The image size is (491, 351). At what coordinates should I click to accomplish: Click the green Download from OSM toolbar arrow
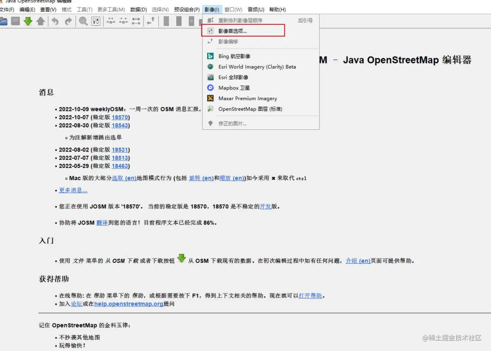tap(28, 21)
